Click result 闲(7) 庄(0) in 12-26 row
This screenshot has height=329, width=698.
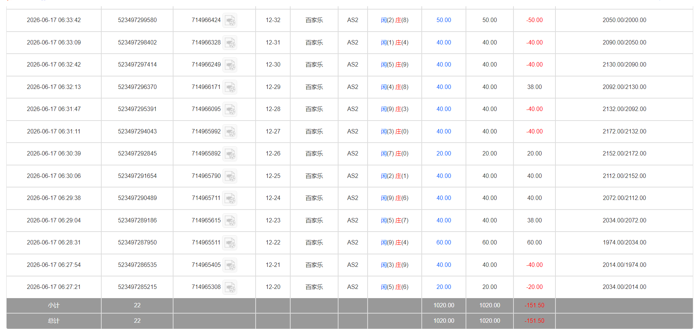(394, 154)
